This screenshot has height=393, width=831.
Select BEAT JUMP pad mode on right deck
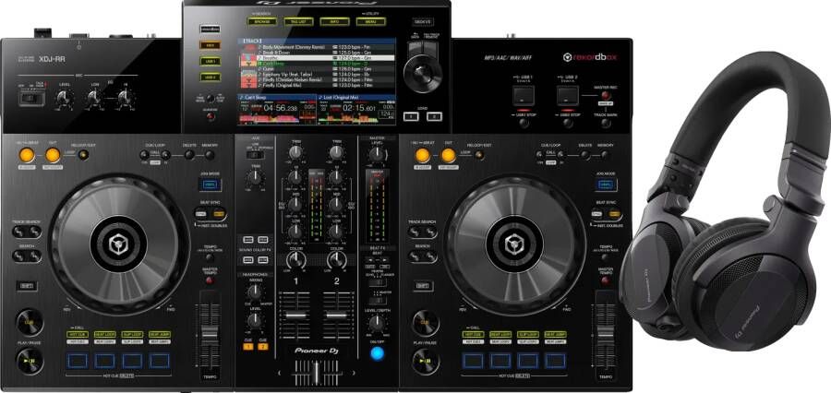tap(556, 335)
